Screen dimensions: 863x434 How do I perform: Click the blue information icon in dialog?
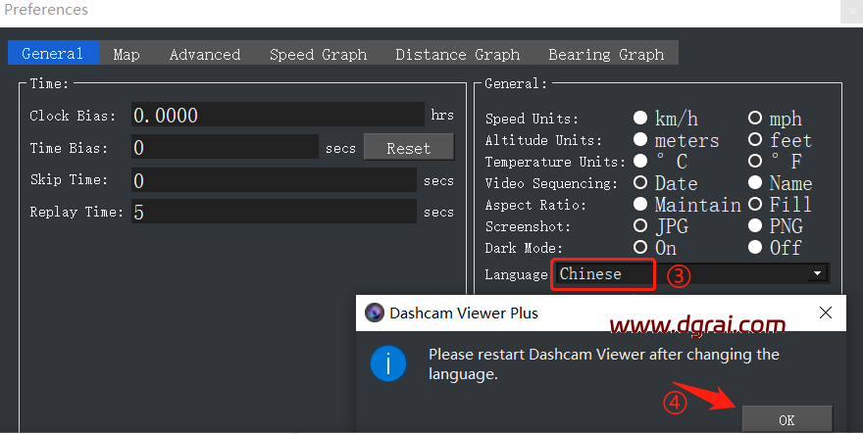point(390,364)
